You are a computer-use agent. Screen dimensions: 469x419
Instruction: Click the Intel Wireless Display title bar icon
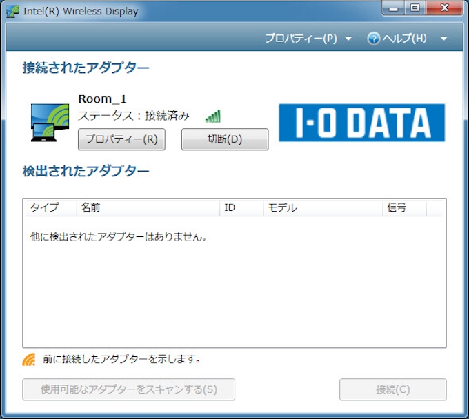(12, 12)
